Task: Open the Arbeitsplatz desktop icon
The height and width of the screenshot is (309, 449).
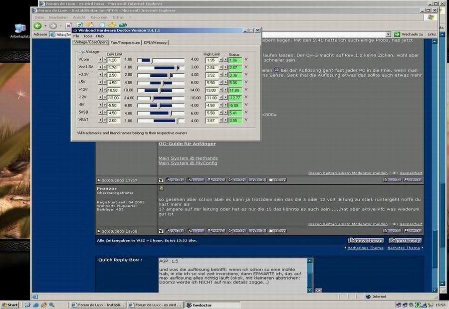Action: 20,31
